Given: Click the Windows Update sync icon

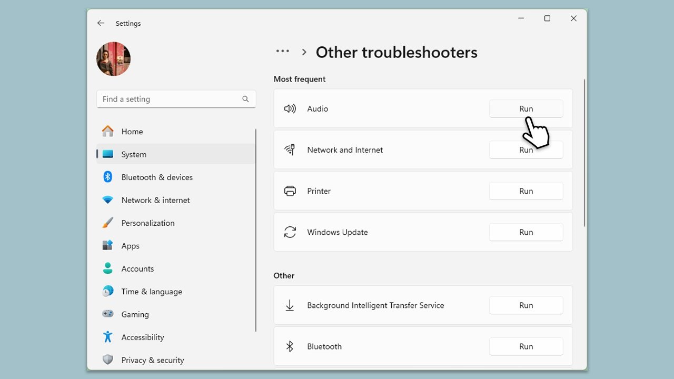Looking at the screenshot, I should pyautogui.click(x=290, y=232).
